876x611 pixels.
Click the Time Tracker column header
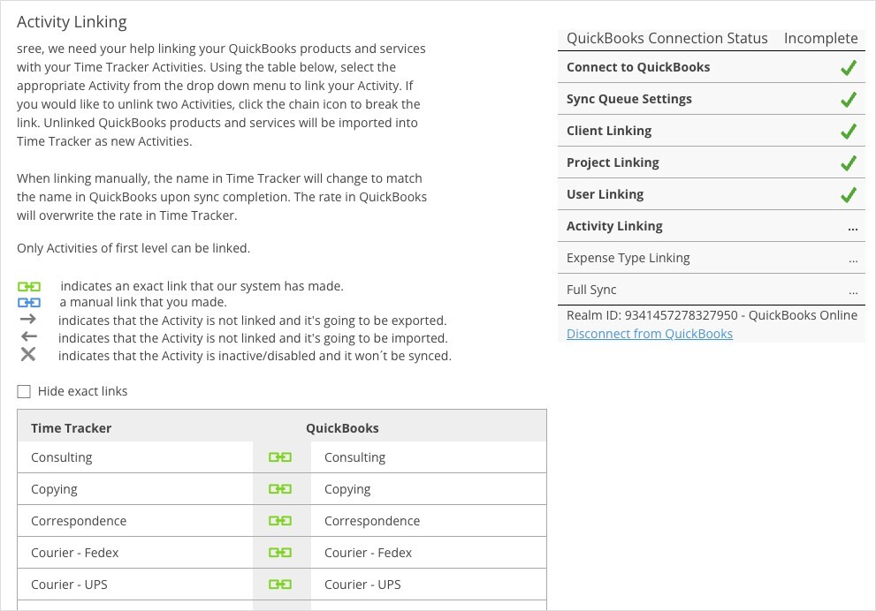pyautogui.click(x=71, y=428)
